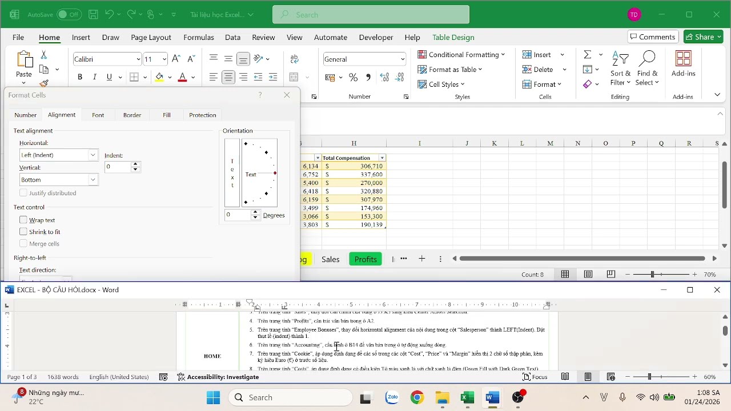The width and height of the screenshot is (731, 411).
Task: Click the Degrees orientation field
Action: pos(238,215)
